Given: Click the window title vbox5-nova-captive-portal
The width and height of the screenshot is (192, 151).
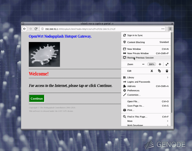Looking at the screenshot, I should coord(97,23).
